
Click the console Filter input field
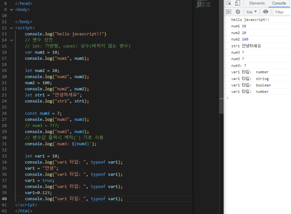[283, 12]
